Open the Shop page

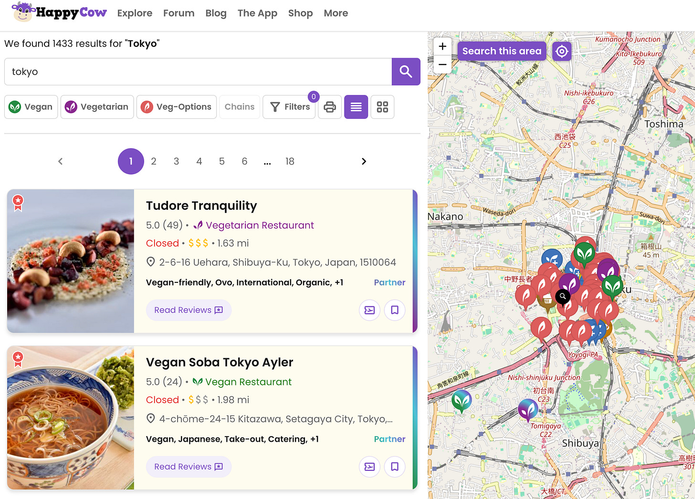click(300, 13)
